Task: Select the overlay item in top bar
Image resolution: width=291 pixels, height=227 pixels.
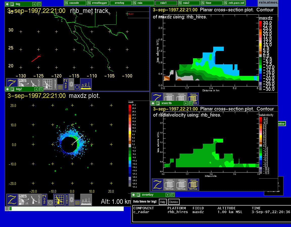Action: click(119, 3)
